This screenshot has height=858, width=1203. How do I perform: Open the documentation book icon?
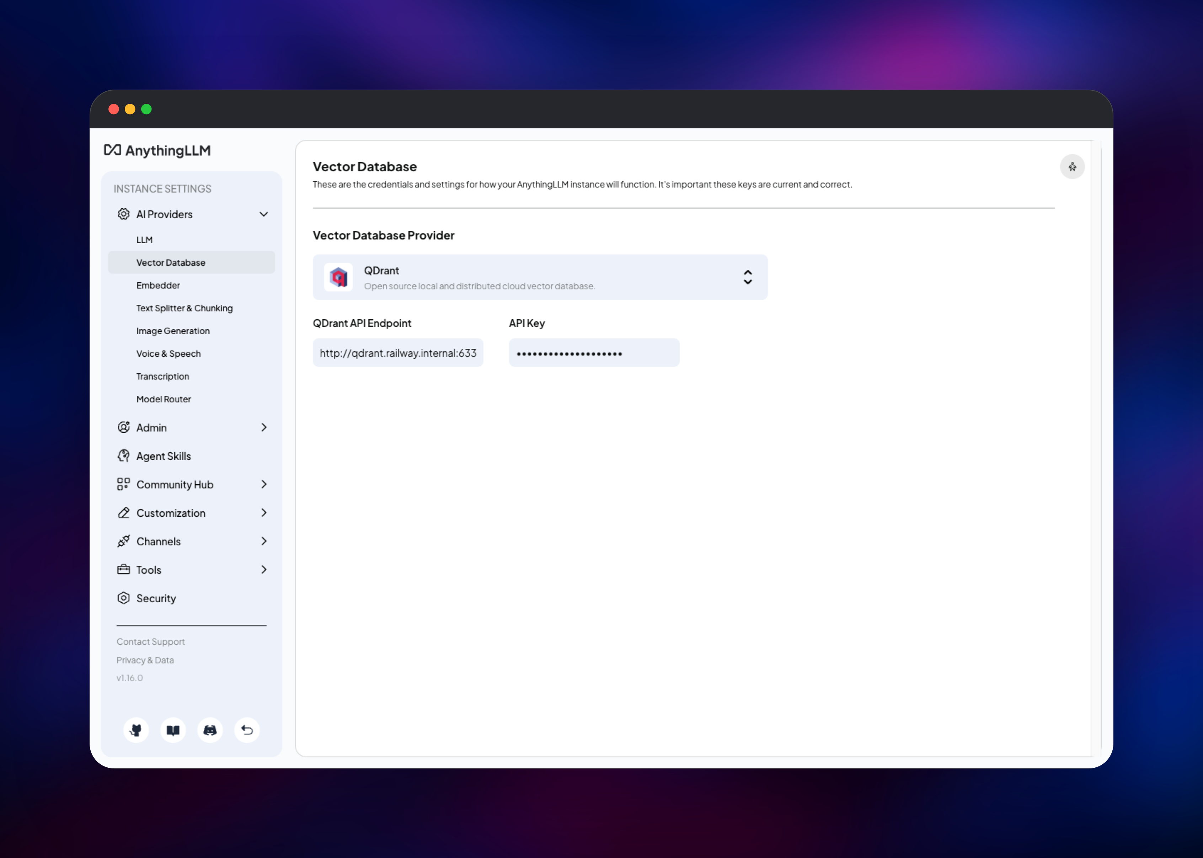point(173,730)
